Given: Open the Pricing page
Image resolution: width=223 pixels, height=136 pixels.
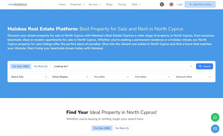Looking at the screenshot, I should pos(122,4).
